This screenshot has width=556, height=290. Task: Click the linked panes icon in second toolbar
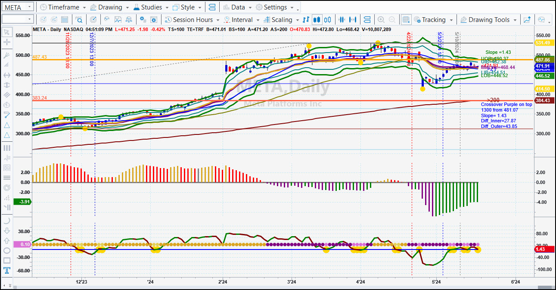click(x=367, y=19)
